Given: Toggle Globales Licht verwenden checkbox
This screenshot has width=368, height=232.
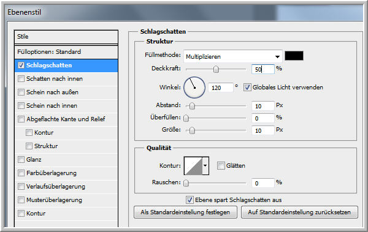Looking at the screenshot, I should [x=247, y=88].
